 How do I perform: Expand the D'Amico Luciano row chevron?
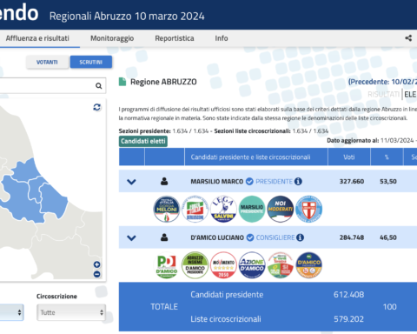[x=131, y=237]
